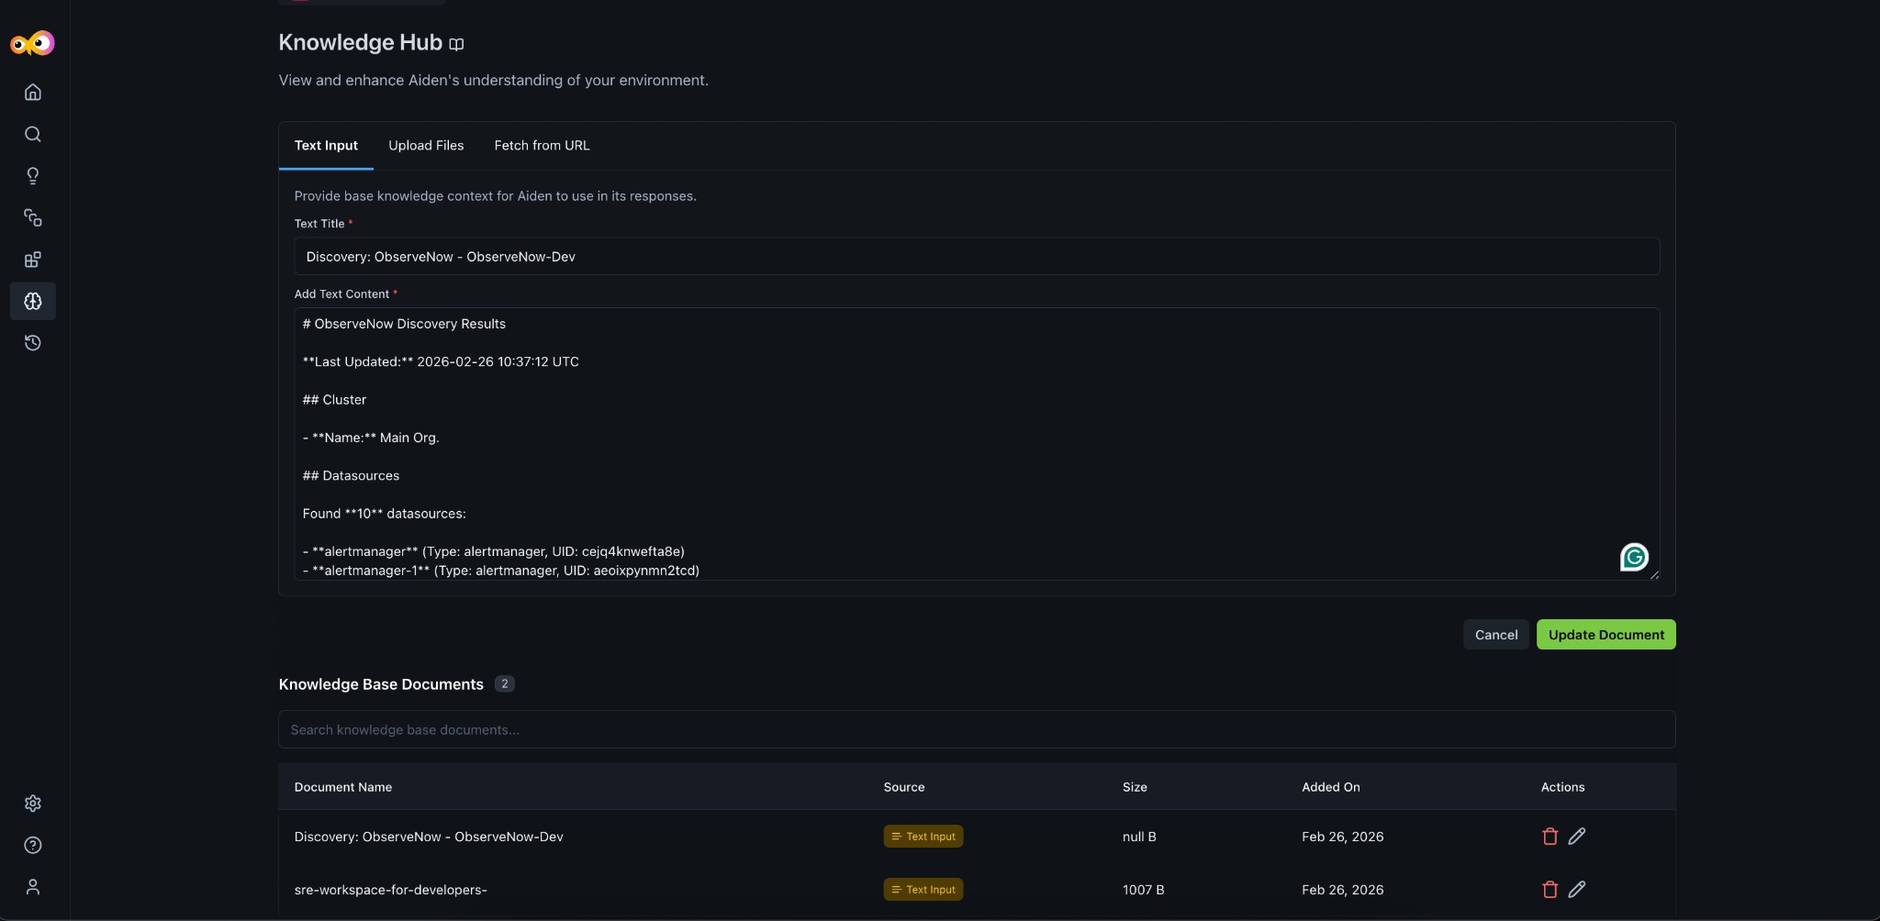Click the help question mark icon
The height and width of the screenshot is (921, 1880).
33,846
